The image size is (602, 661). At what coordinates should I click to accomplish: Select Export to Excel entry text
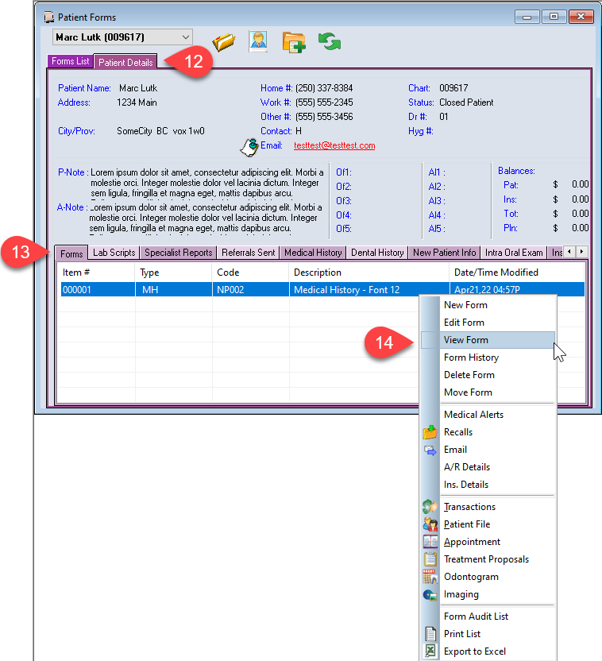click(475, 651)
